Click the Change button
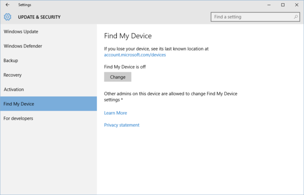Image resolution: width=304 pixels, height=195 pixels. (118, 77)
